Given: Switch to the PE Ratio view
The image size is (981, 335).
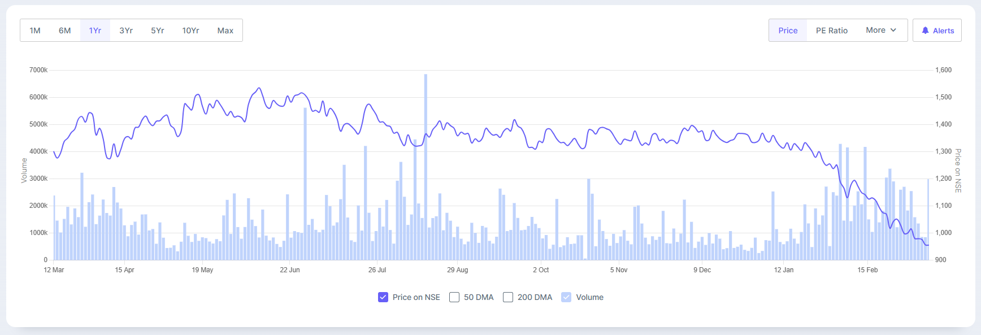Looking at the screenshot, I should tap(831, 31).
